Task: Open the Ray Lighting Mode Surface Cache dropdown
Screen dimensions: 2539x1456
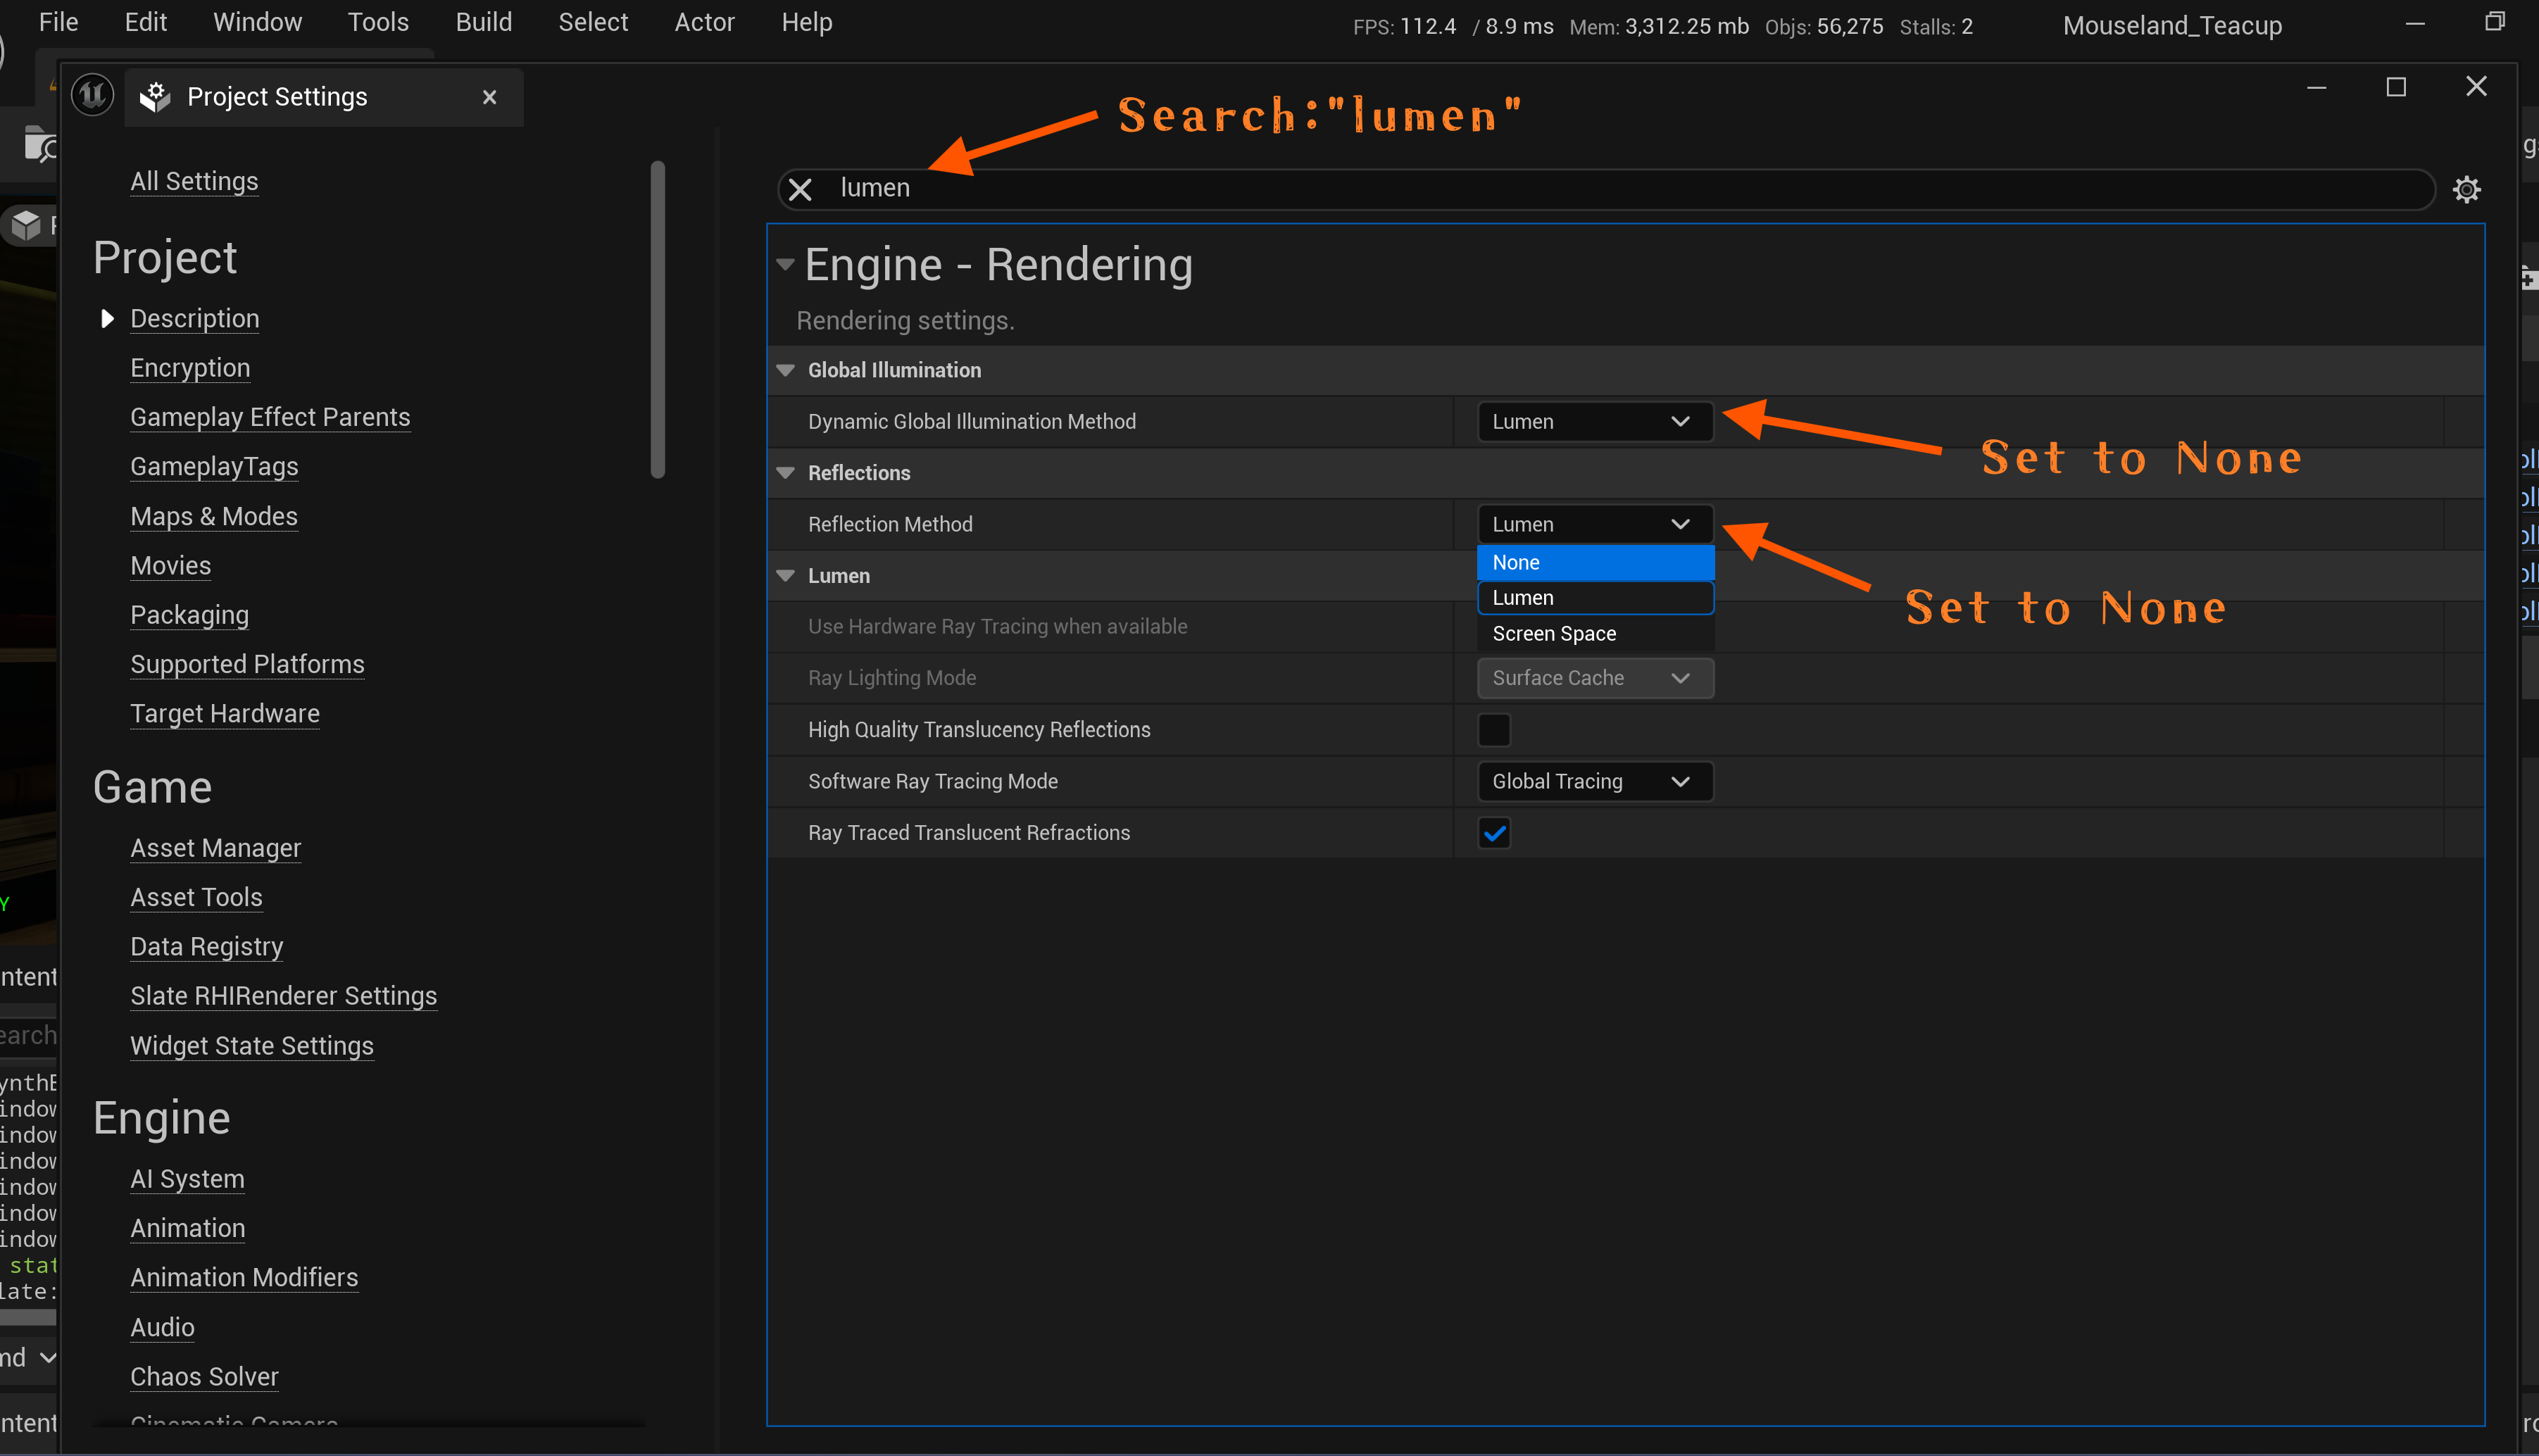Action: click(x=1595, y=678)
